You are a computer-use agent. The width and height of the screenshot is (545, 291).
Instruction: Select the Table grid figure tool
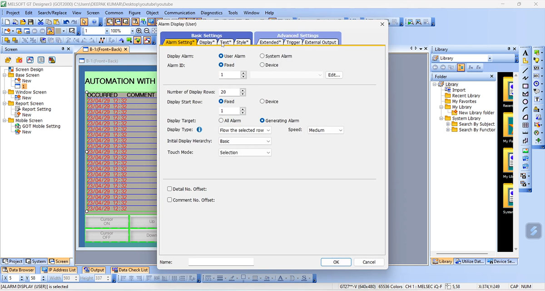(x=525, y=125)
